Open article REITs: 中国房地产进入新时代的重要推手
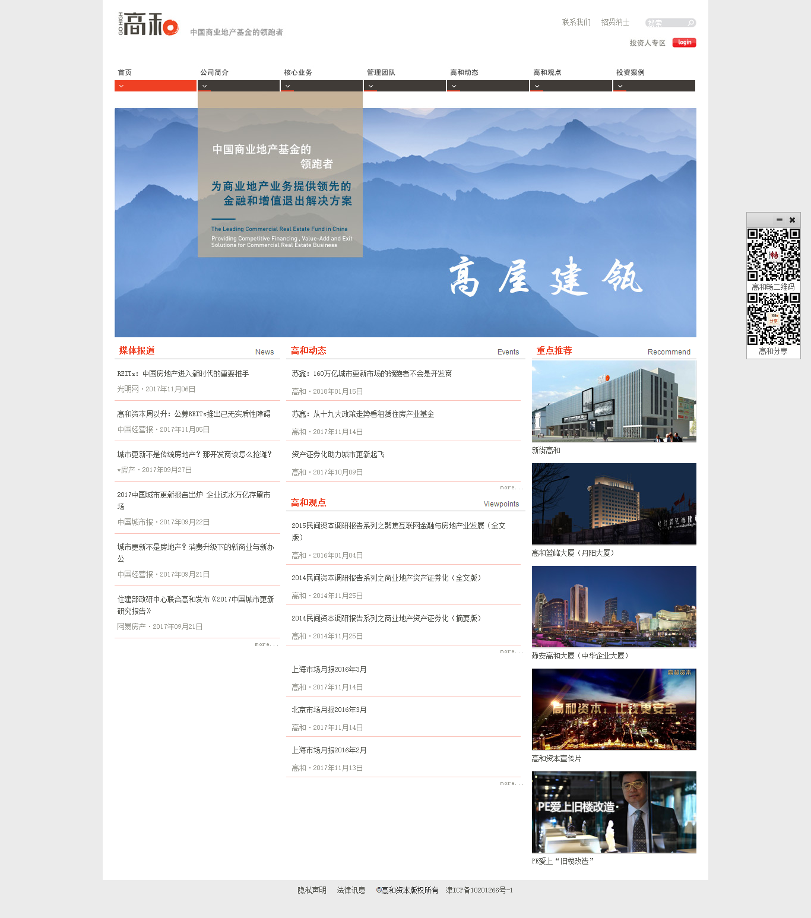Image resolution: width=811 pixels, height=918 pixels. tap(183, 373)
